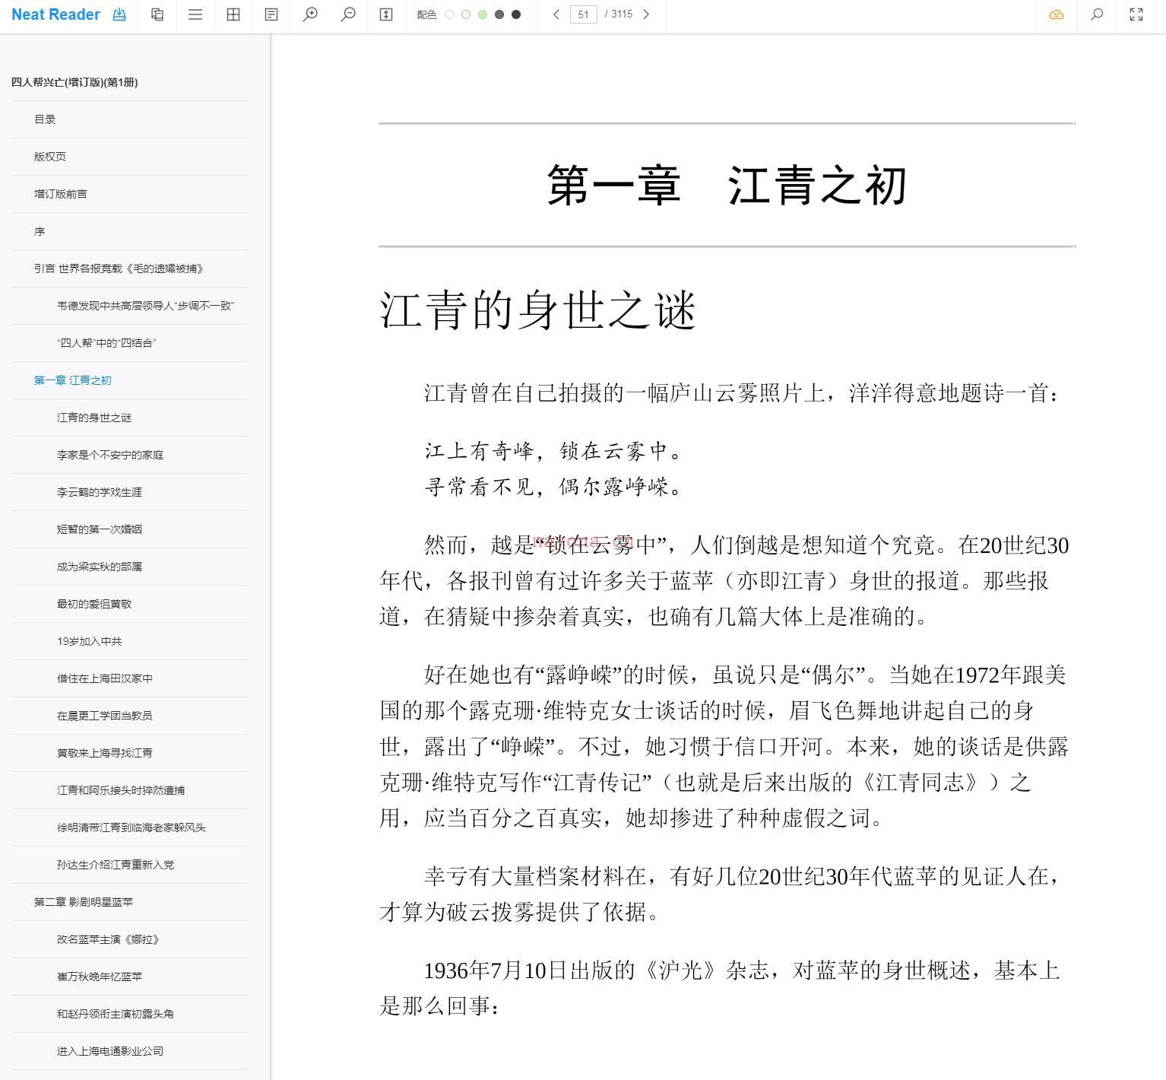Screen dimensions: 1166x1080
Task: Open 引言 世界各报竞载《毛的遗孀被捕》 entry
Action: point(119,268)
